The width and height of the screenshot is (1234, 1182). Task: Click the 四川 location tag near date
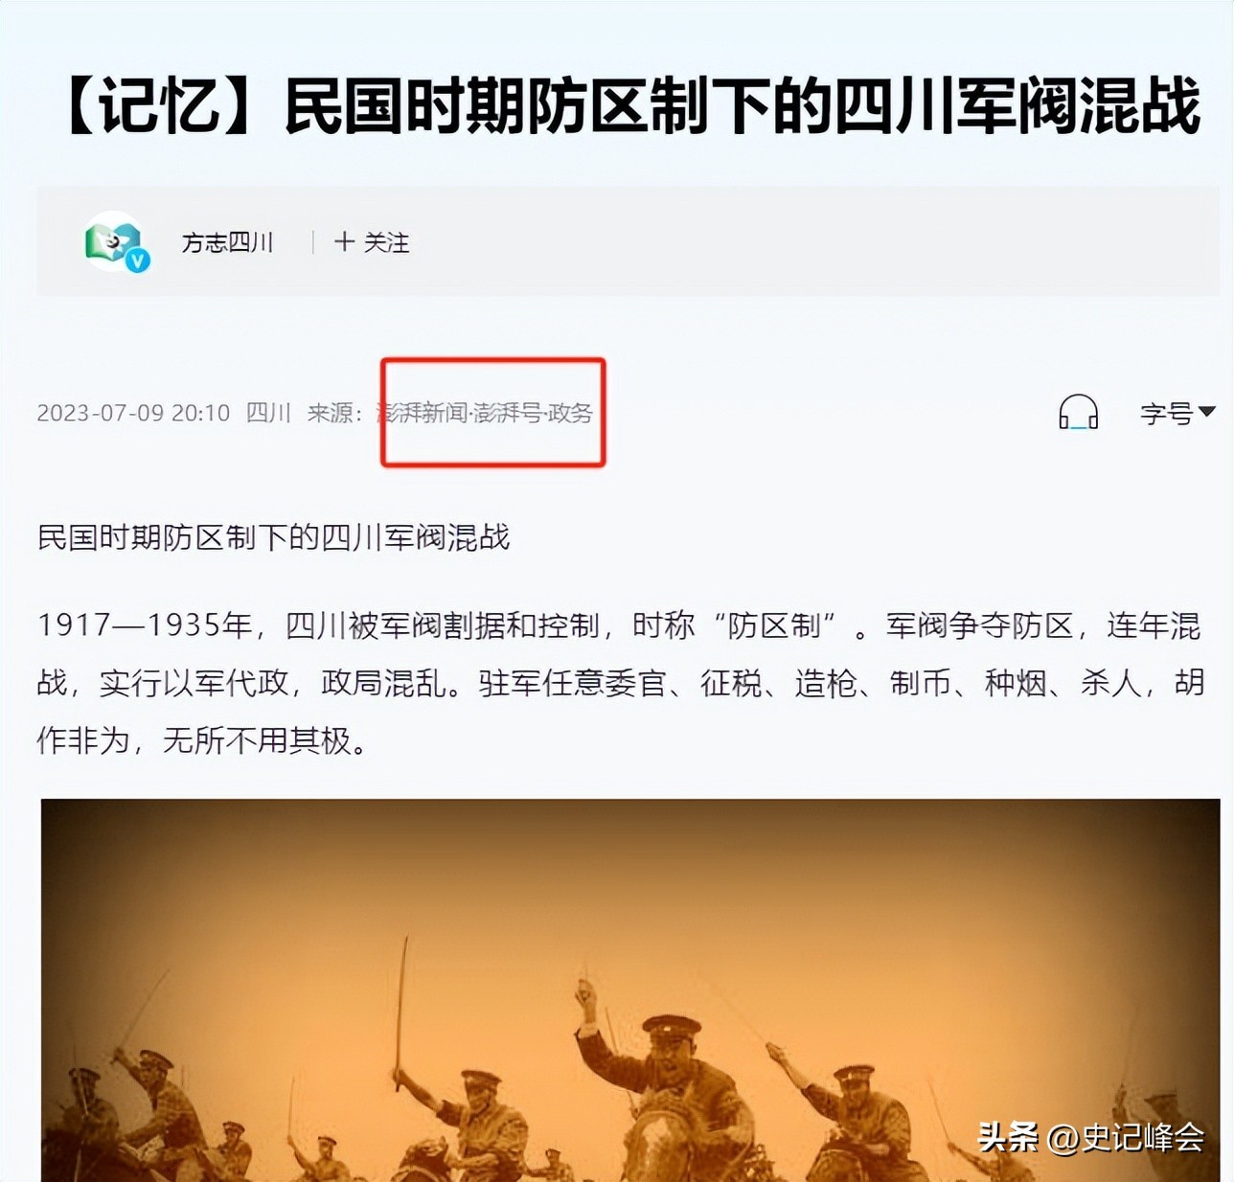(268, 413)
